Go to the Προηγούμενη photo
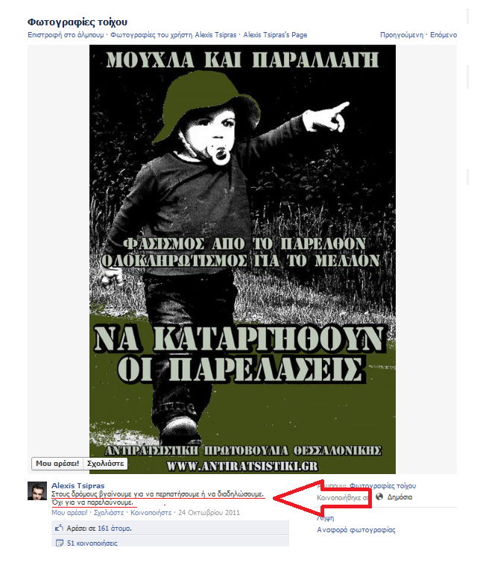477x571 pixels. [402, 35]
